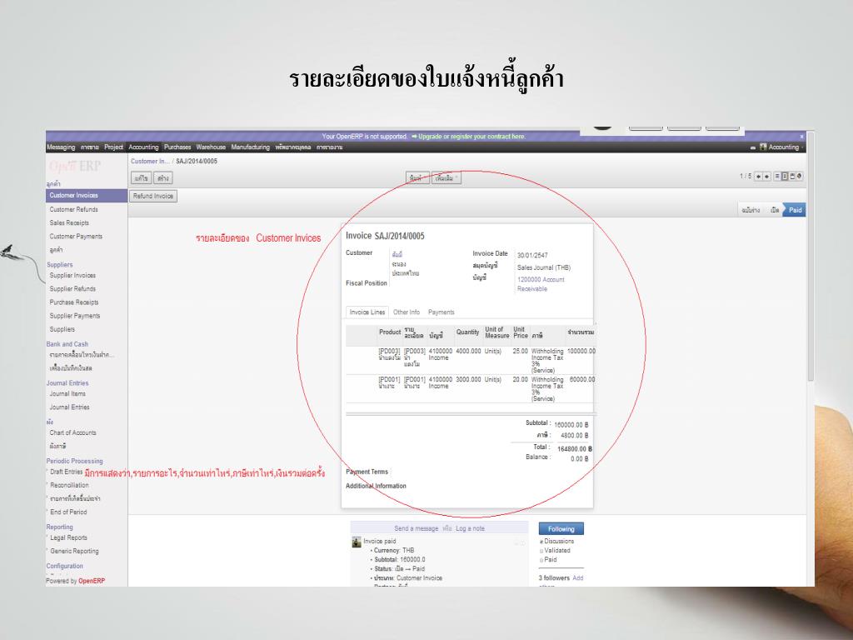Switch to graph view icon
Viewport: 853px width, 640px height.
[799, 177]
